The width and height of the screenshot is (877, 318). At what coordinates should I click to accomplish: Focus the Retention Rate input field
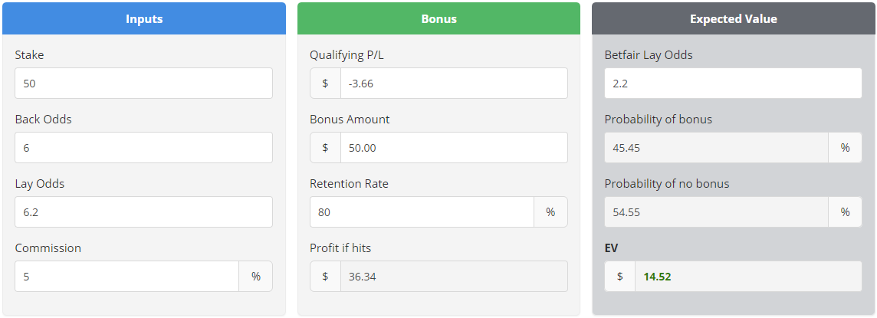pos(422,212)
